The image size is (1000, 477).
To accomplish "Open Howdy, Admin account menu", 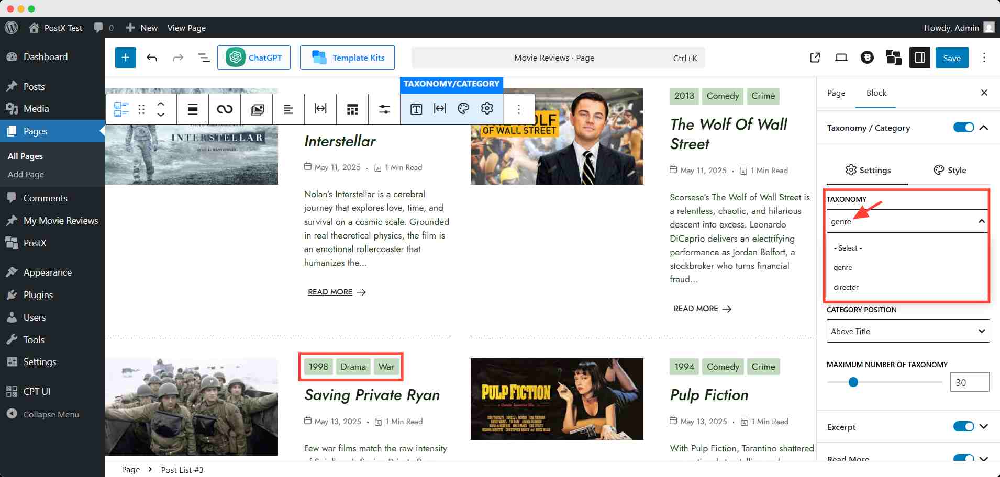I will [959, 28].
